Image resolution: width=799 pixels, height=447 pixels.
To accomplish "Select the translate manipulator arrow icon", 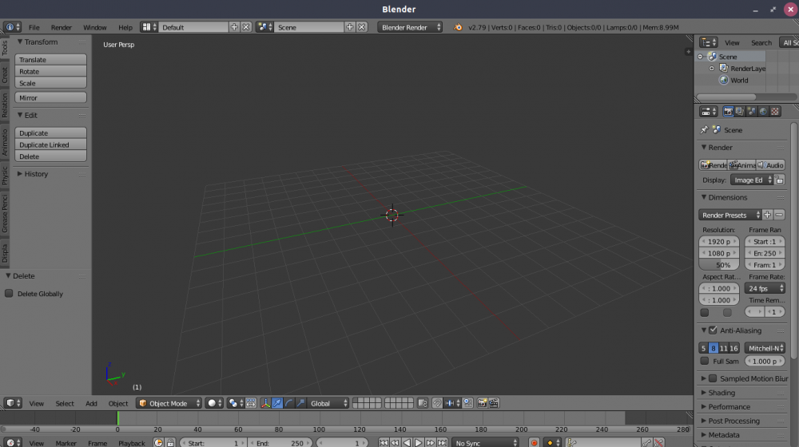I will tap(277, 403).
